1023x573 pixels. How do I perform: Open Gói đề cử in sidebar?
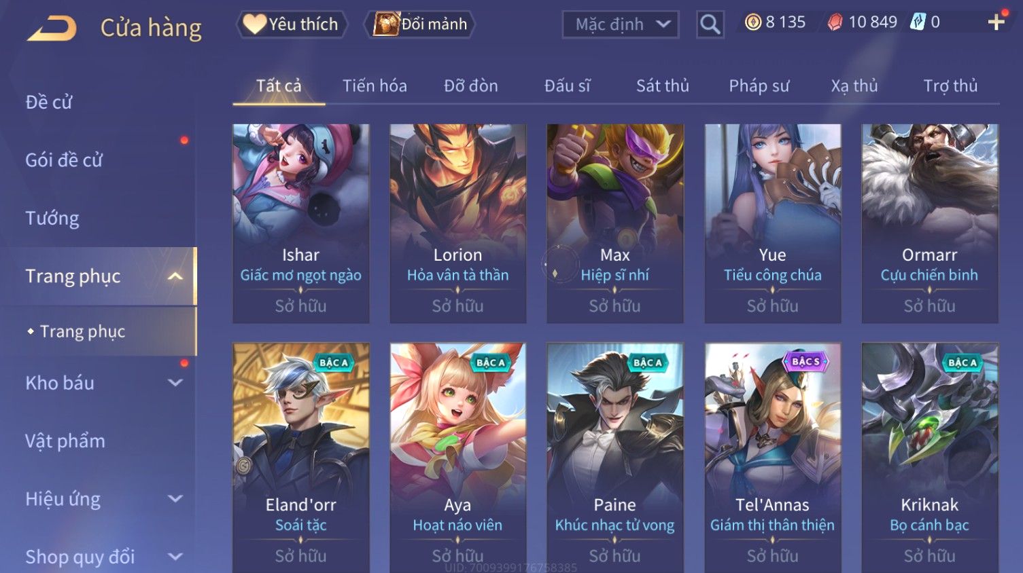click(64, 160)
